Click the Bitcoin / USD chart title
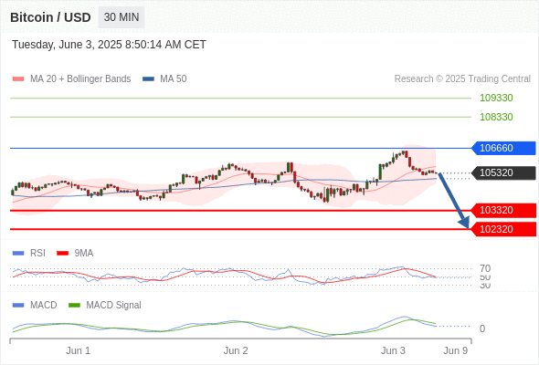 pos(50,17)
